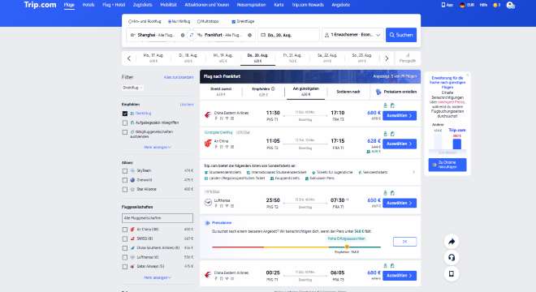Show next dates in date strip
The height and width of the screenshot is (292, 536).
[x=387, y=58]
